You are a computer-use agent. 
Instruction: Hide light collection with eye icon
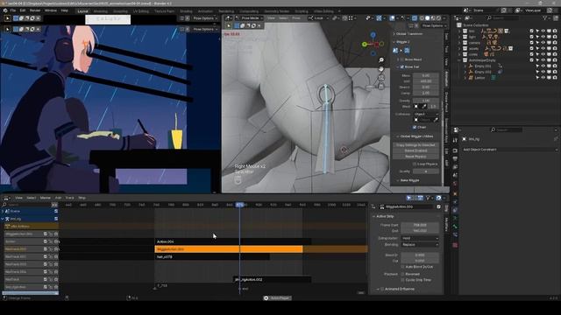point(543,37)
